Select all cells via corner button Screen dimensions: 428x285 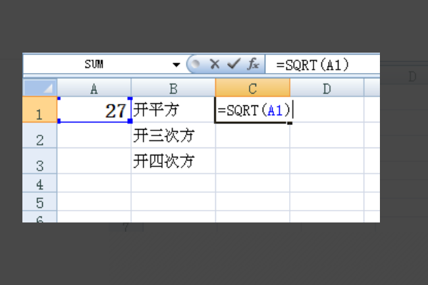[40, 88]
